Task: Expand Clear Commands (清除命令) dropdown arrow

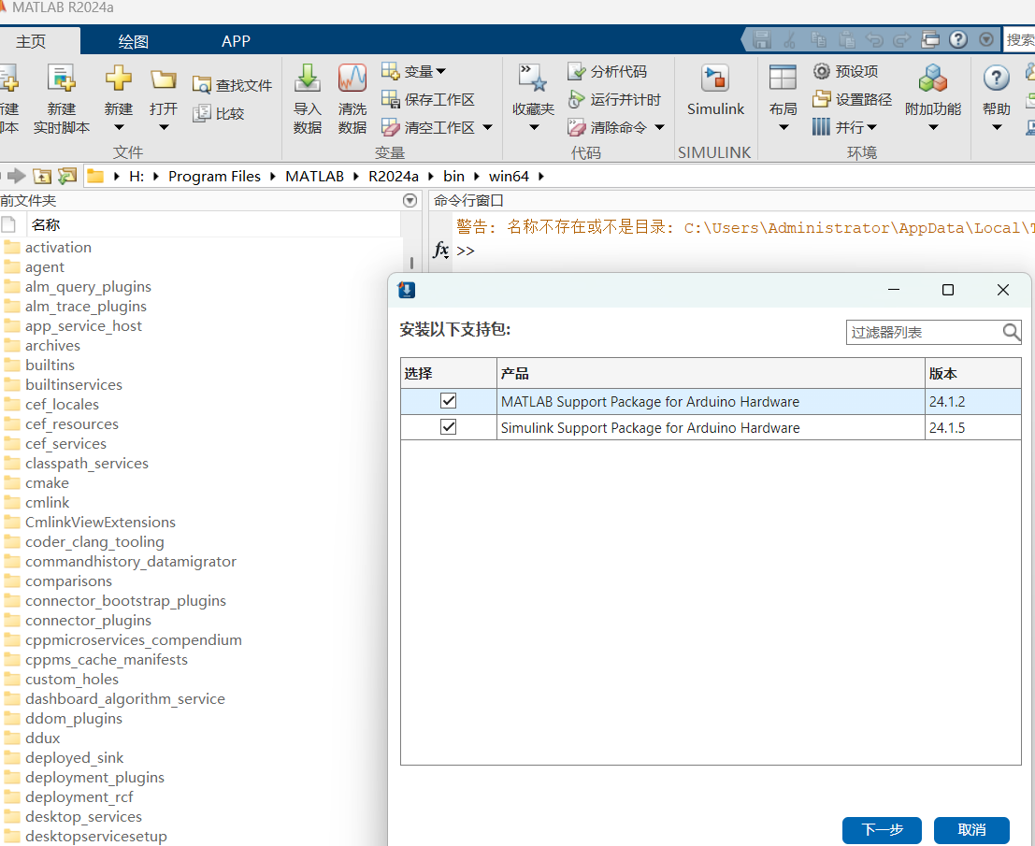Action: pos(659,127)
